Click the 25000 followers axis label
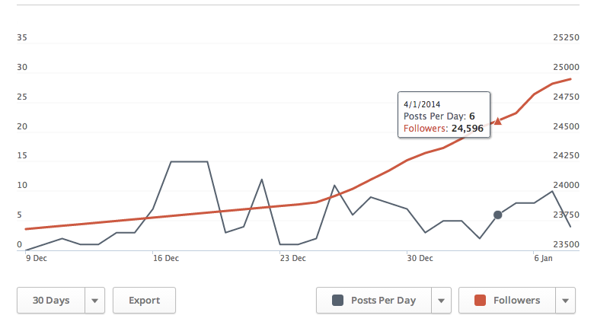 point(566,67)
